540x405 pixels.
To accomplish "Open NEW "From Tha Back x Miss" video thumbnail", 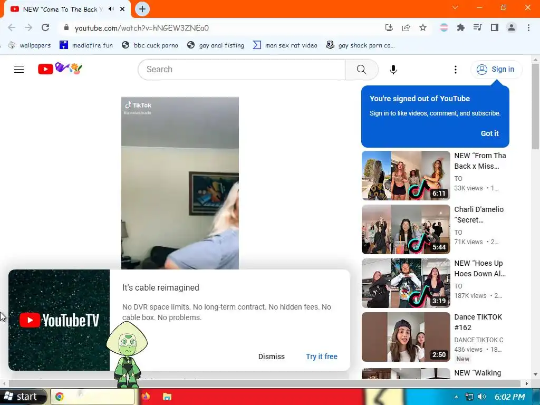I will click(406, 176).
